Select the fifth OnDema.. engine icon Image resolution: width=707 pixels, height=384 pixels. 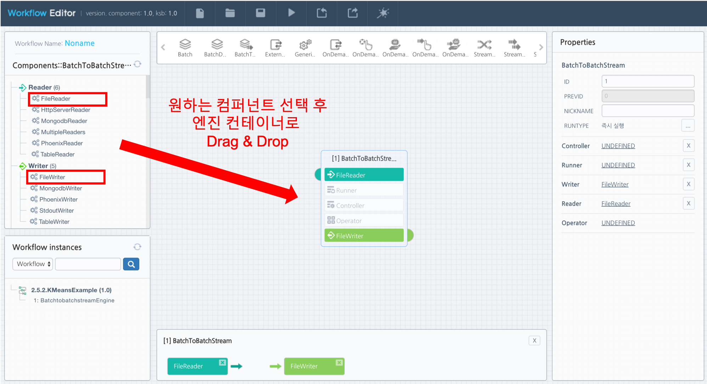(455, 48)
